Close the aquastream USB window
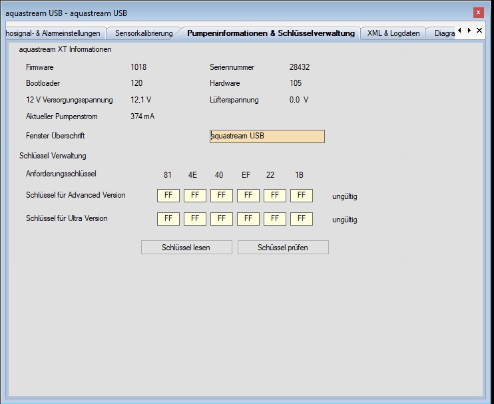Screen dimensions: 494x404 click(x=478, y=13)
